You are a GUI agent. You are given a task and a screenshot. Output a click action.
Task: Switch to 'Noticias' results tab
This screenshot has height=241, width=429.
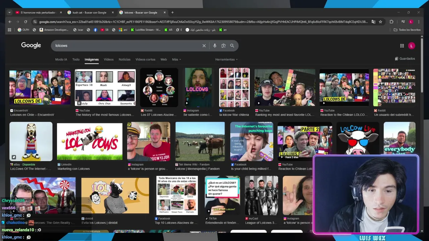pos(124,59)
